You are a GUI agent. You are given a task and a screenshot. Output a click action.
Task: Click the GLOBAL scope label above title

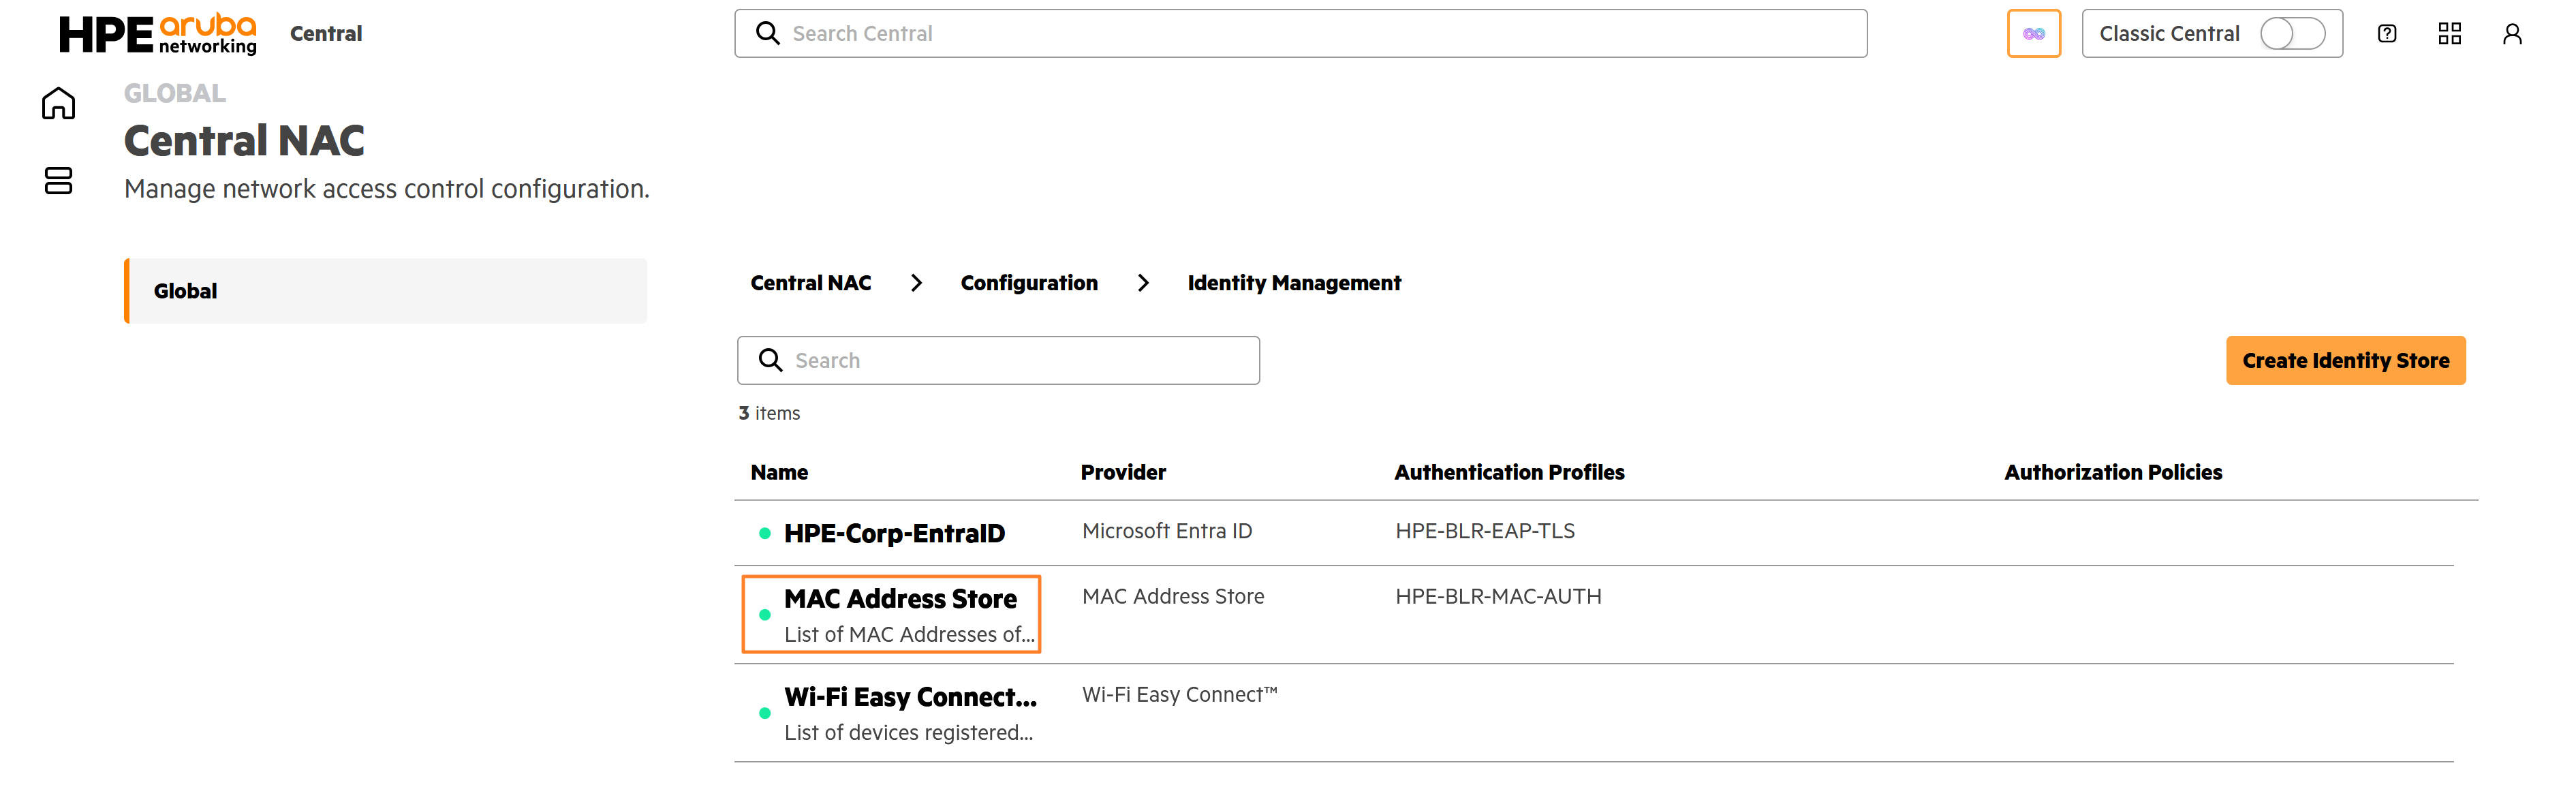point(175,93)
